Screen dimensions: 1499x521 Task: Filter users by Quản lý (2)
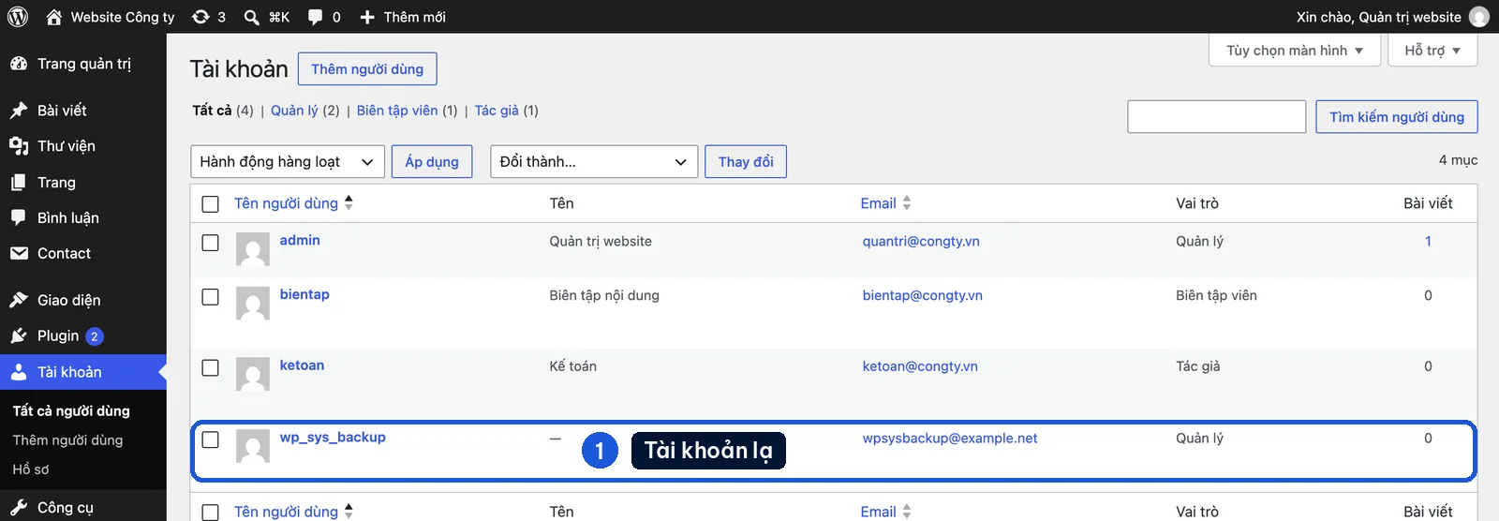305,111
